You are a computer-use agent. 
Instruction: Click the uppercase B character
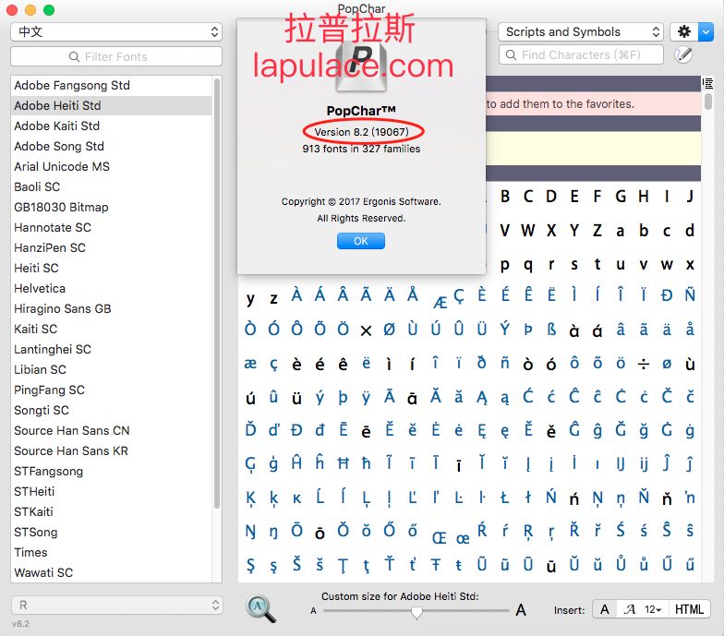(x=505, y=197)
